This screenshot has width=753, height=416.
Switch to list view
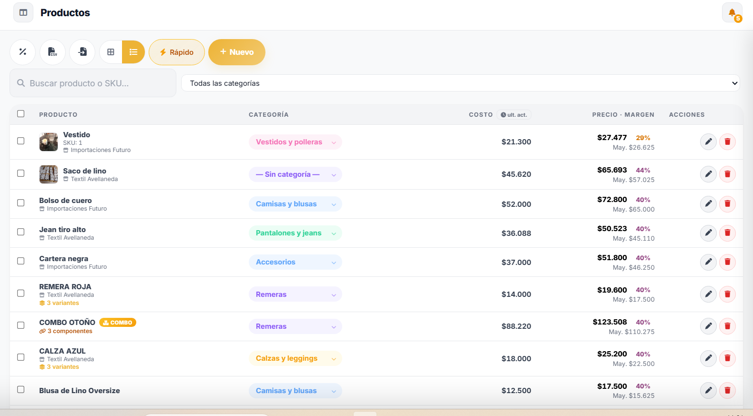point(133,52)
